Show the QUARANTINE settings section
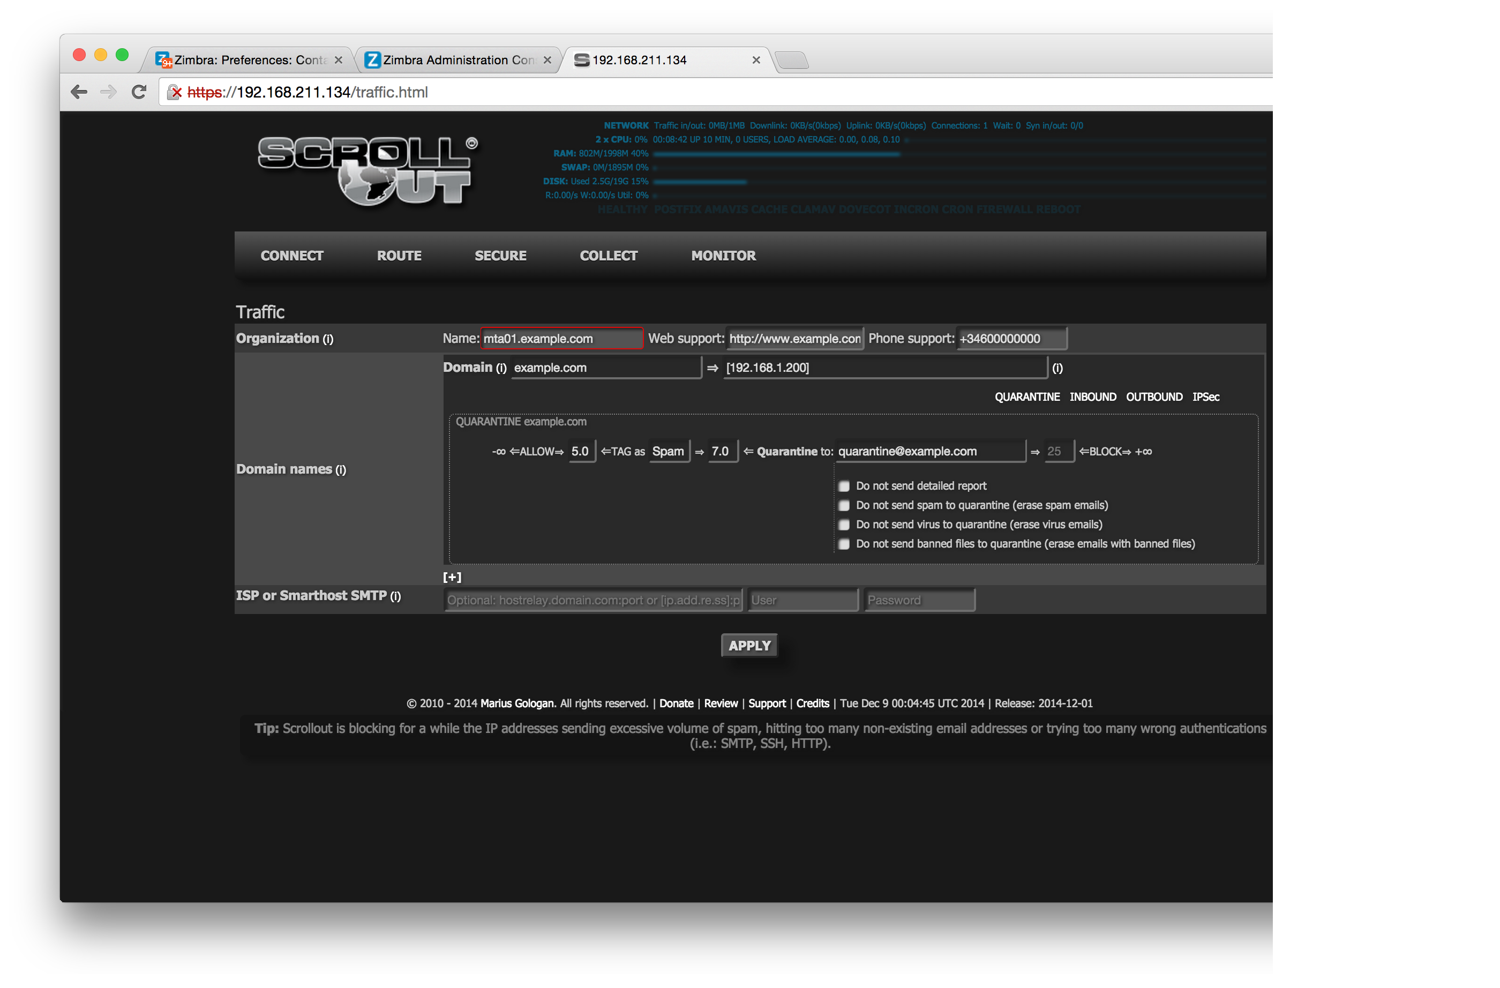This screenshot has width=1500, height=988. pos(1027,396)
